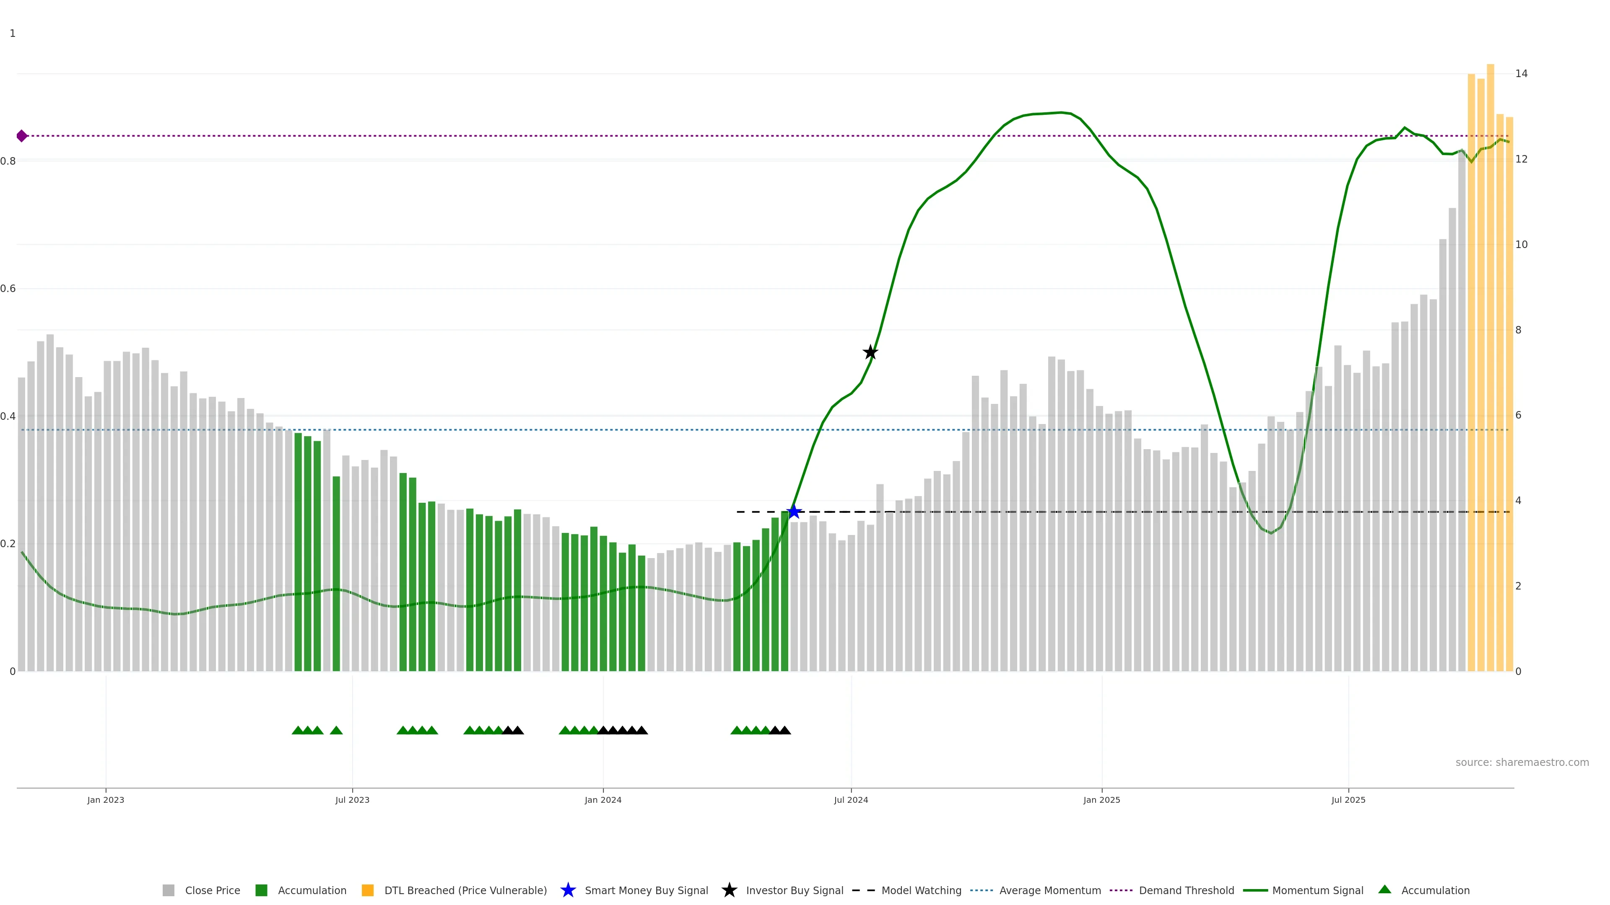Image resolution: width=1610 pixels, height=905 pixels.
Task: Click the black Investor Buy star on chart
Action: pyautogui.click(x=870, y=352)
